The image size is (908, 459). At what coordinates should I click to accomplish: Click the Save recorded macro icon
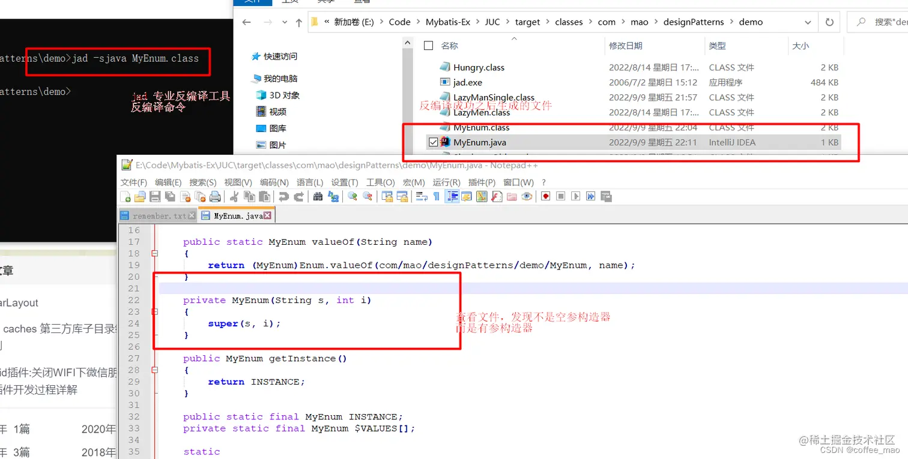[605, 196]
